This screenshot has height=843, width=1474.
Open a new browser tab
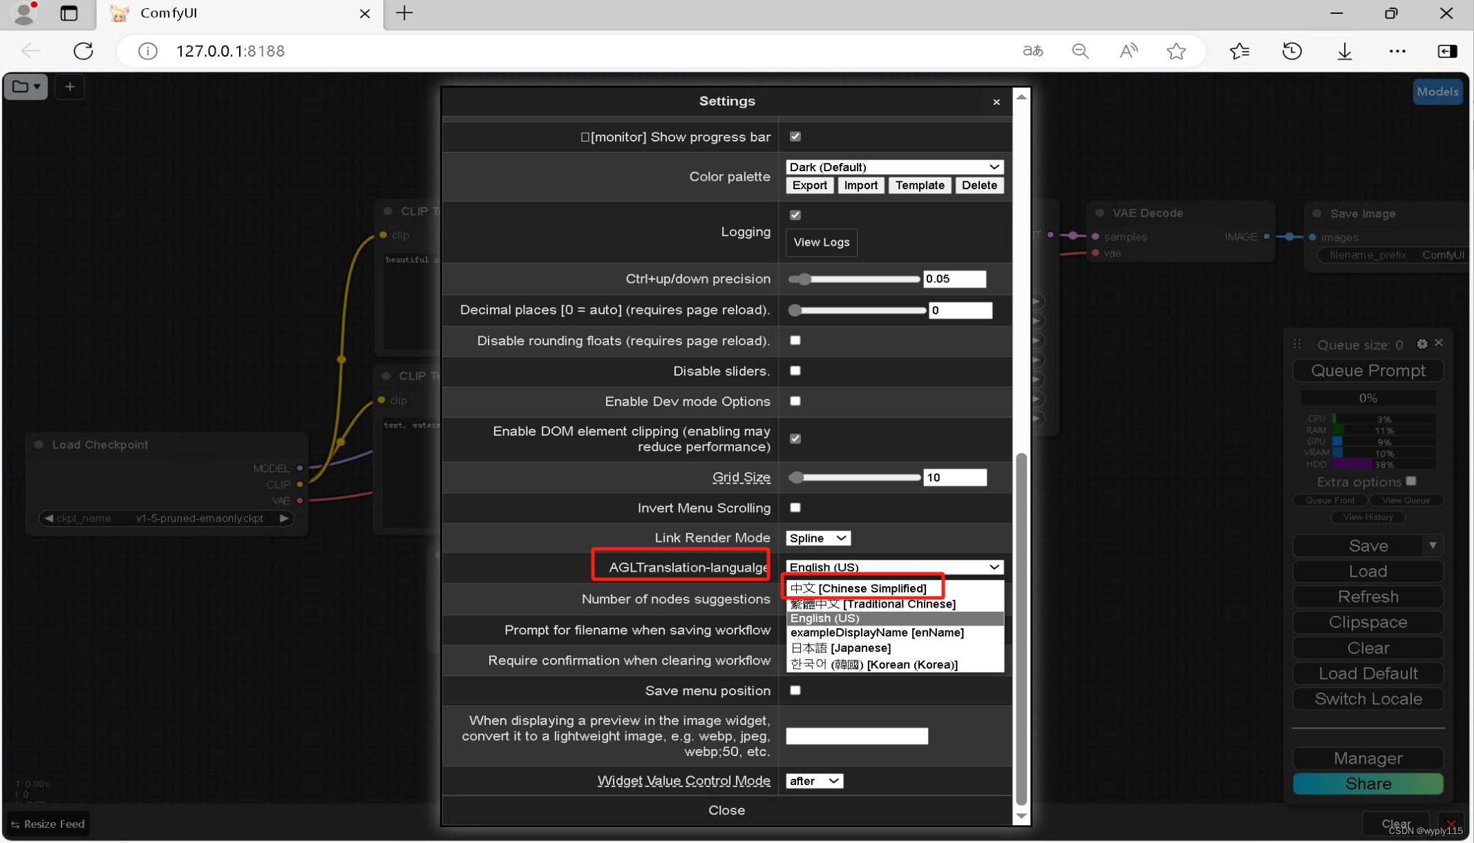point(404,13)
